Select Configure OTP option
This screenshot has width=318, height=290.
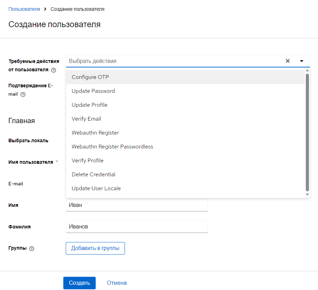90,77
